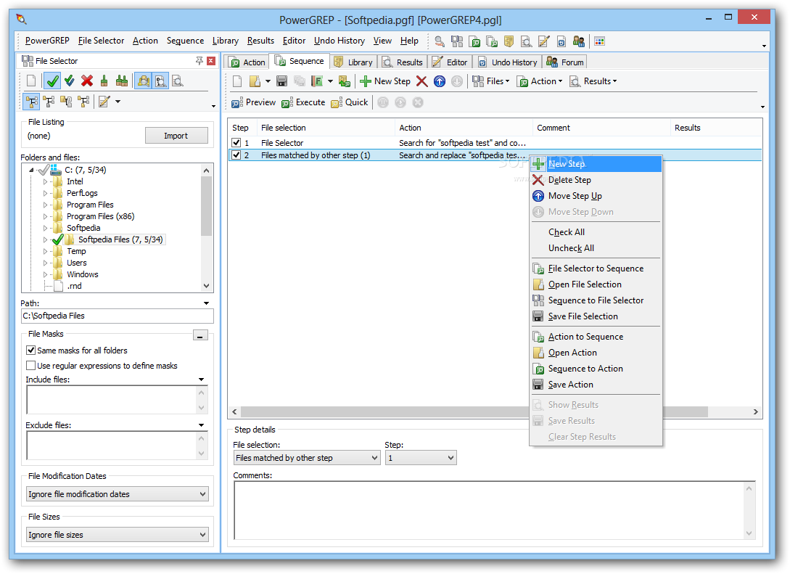The width and height of the screenshot is (790, 574).
Task: Clear file selection with blank page icon
Action: [31, 81]
